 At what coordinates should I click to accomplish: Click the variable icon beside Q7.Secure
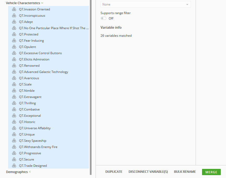coord(14,159)
